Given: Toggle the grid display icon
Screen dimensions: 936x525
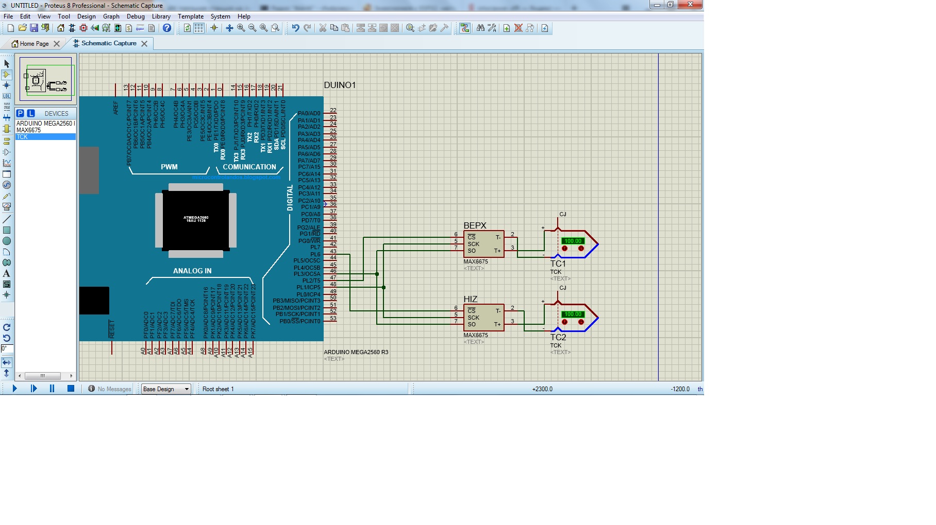Looking at the screenshot, I should (x=199, y=28).
